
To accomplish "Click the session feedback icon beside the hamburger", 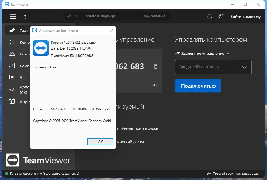I will [x=25, y=16].
